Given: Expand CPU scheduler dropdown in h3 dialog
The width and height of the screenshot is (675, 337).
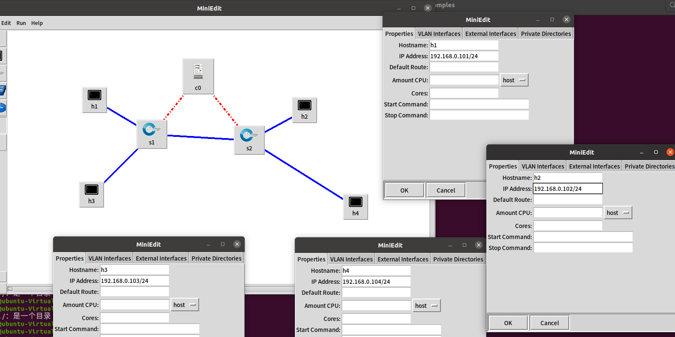Looking at the screenshot, I should point(185,305).
